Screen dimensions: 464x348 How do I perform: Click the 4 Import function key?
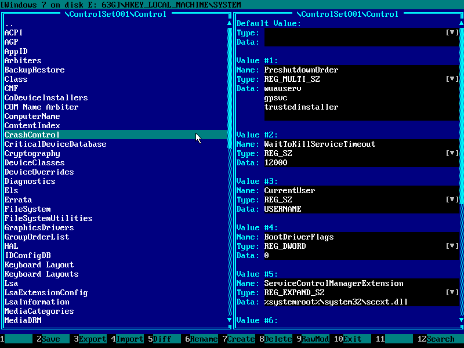pos(127,339)
